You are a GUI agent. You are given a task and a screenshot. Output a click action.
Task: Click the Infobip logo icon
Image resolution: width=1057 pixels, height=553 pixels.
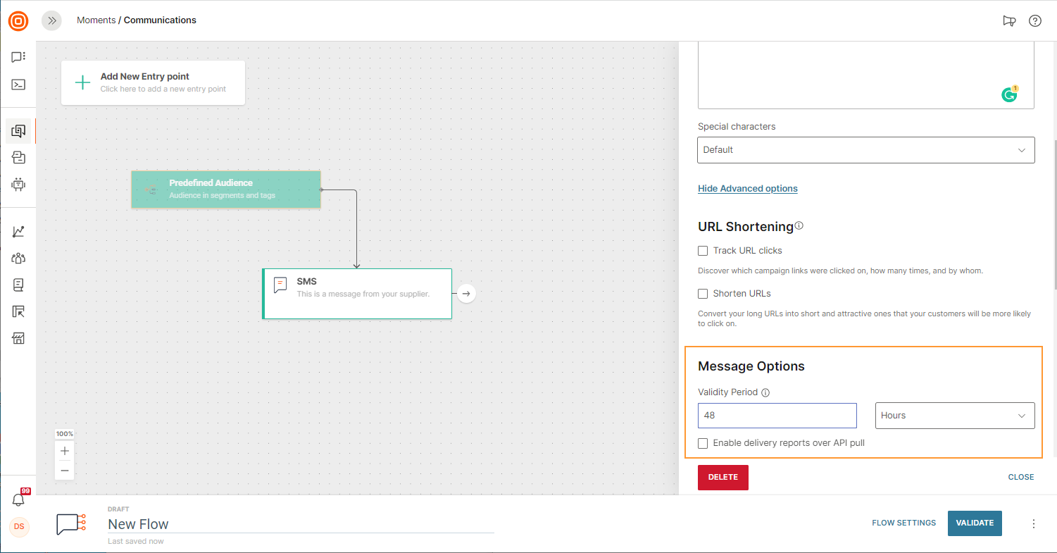click(x=18, y=21)
